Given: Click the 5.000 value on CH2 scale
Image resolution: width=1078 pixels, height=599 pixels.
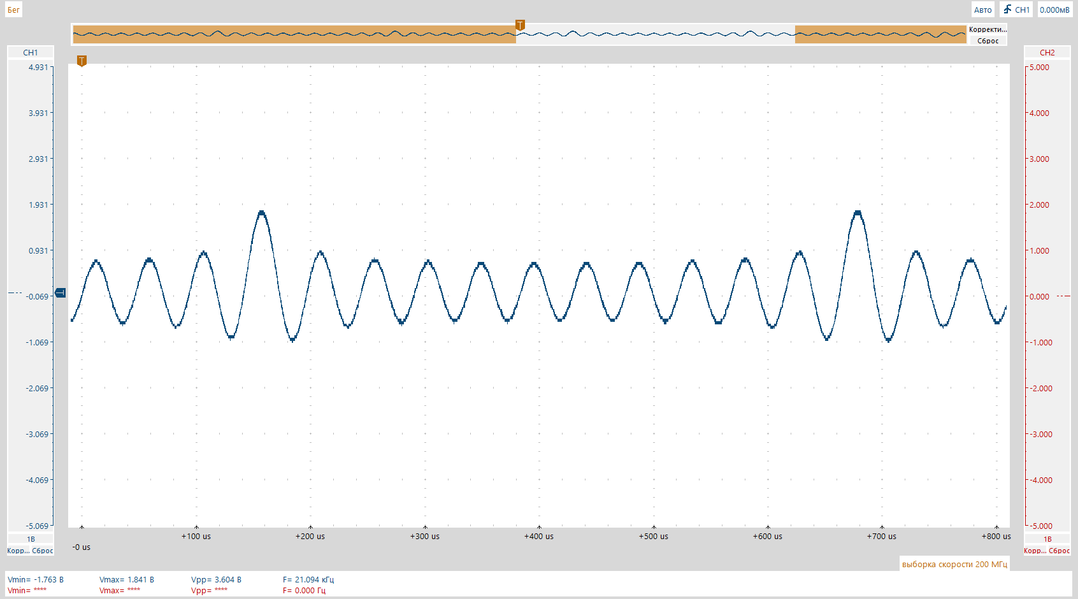Looking at the screenshot, I should [x=1039, y=67].
